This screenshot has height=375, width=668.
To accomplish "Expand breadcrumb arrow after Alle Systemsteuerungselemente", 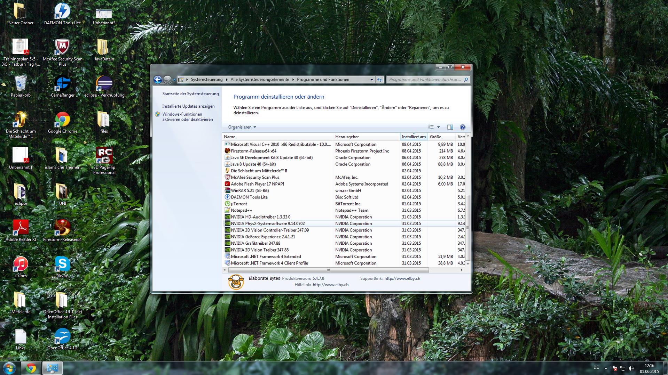I will click(293, 80).
